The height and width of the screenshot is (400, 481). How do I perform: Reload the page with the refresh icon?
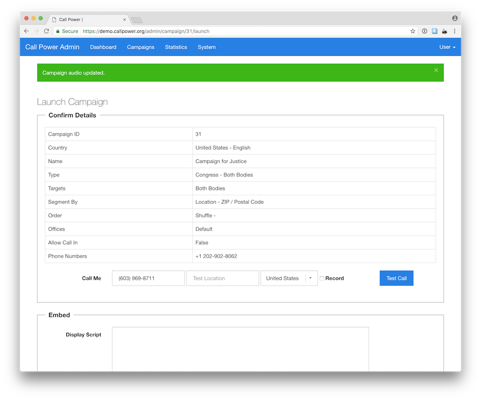(46, 31)
